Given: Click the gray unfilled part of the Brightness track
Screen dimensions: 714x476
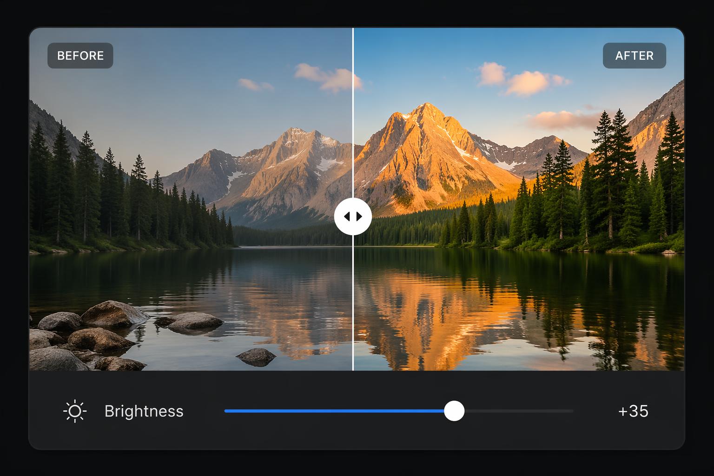Looking at the screenshot, I should point(519,411).
